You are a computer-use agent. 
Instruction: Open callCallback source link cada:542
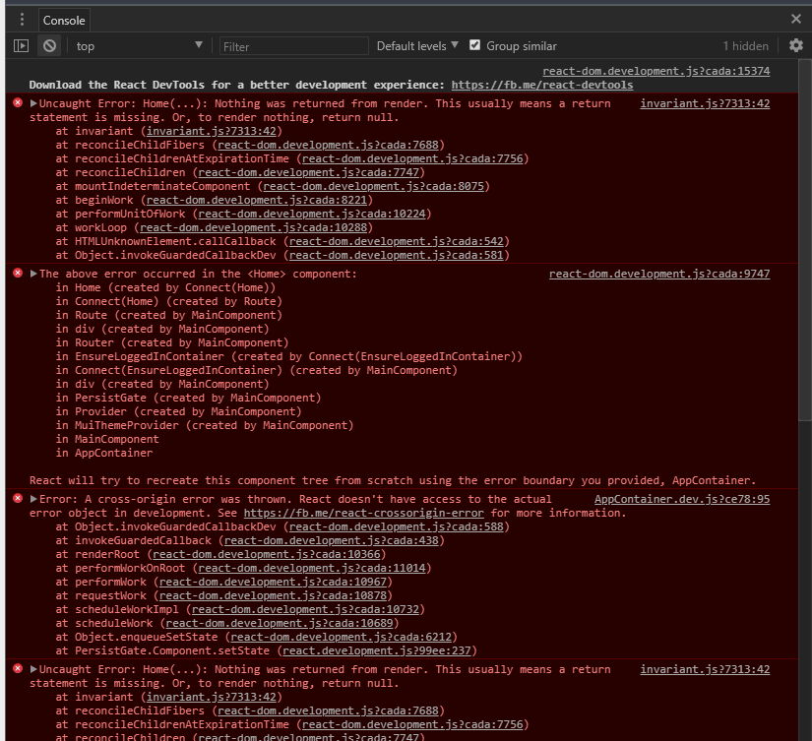(x=397, y=242)
